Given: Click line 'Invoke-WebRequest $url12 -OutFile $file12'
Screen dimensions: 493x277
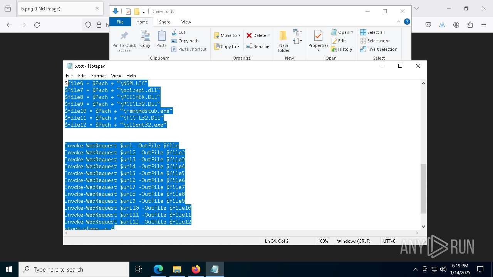Looking at the screenshot, I should coord(128,222).
